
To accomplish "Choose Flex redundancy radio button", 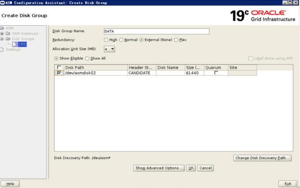I will coord(176,40).
